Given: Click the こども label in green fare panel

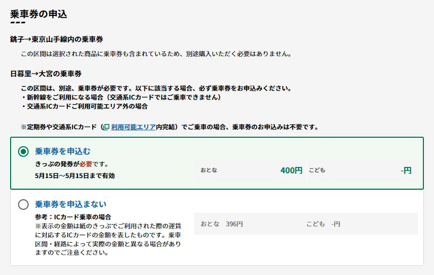Looking at the screenshot, I should 317,170.
